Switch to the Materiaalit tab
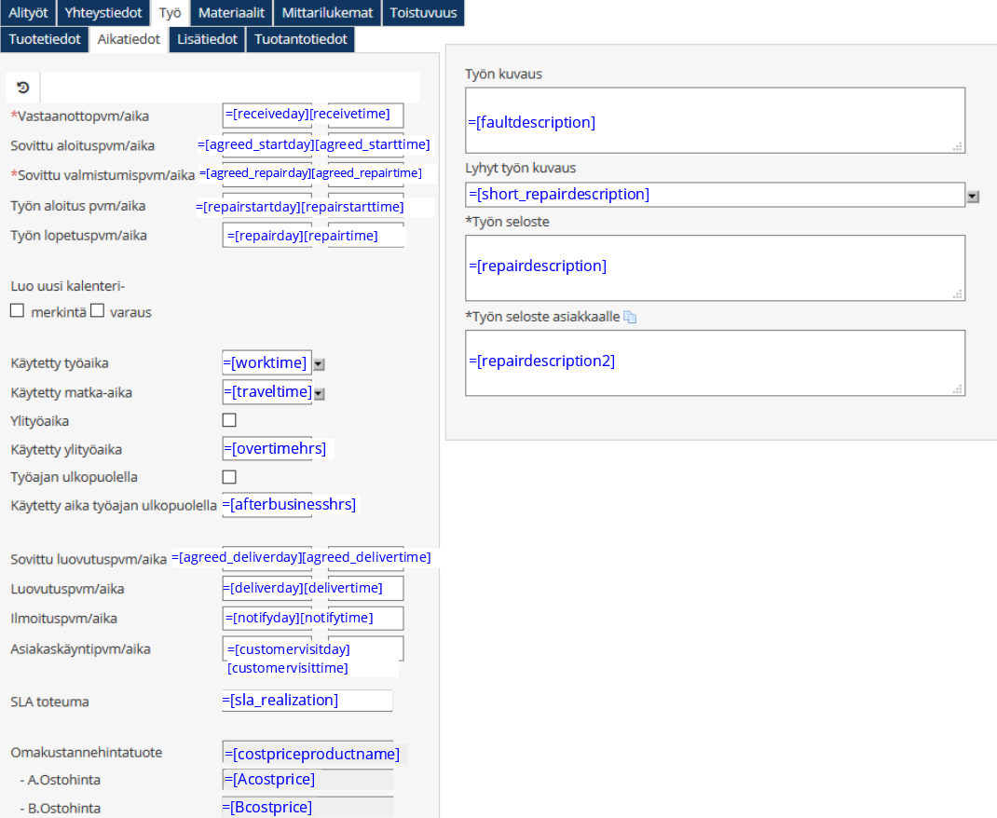997x818 pixels. [231, 13]
